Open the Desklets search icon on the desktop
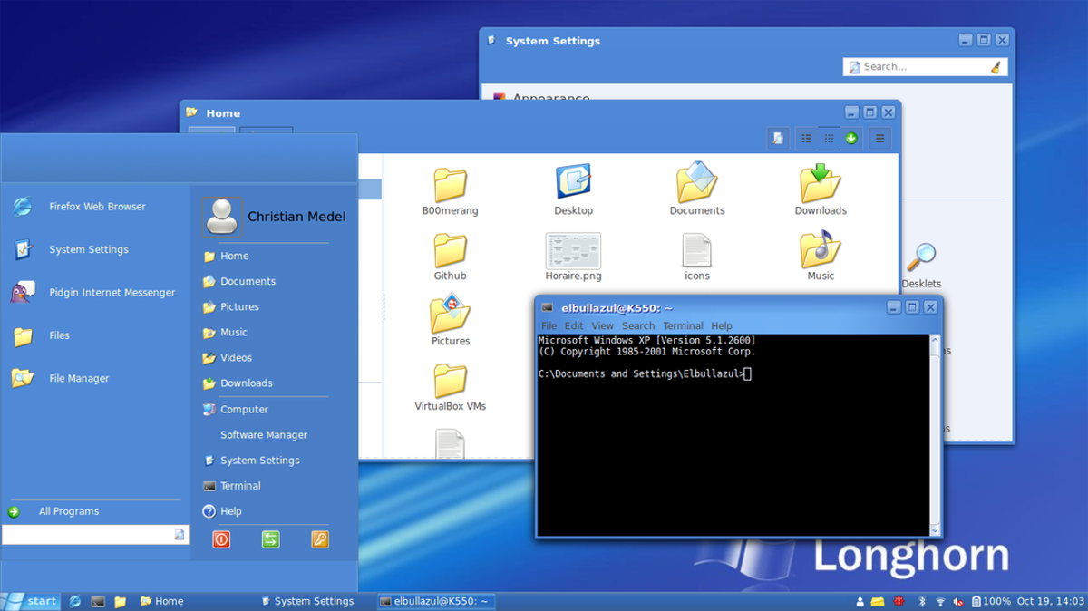This screenshot has width=1088, height=611. point(921,258)
